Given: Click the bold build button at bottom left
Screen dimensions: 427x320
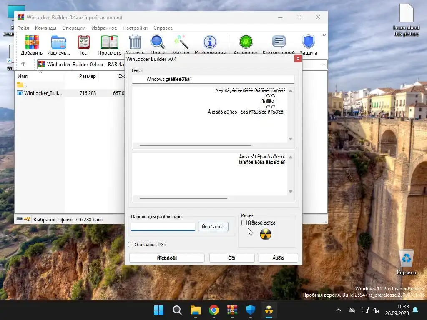Looking at the screenshot, I should 167,257.
